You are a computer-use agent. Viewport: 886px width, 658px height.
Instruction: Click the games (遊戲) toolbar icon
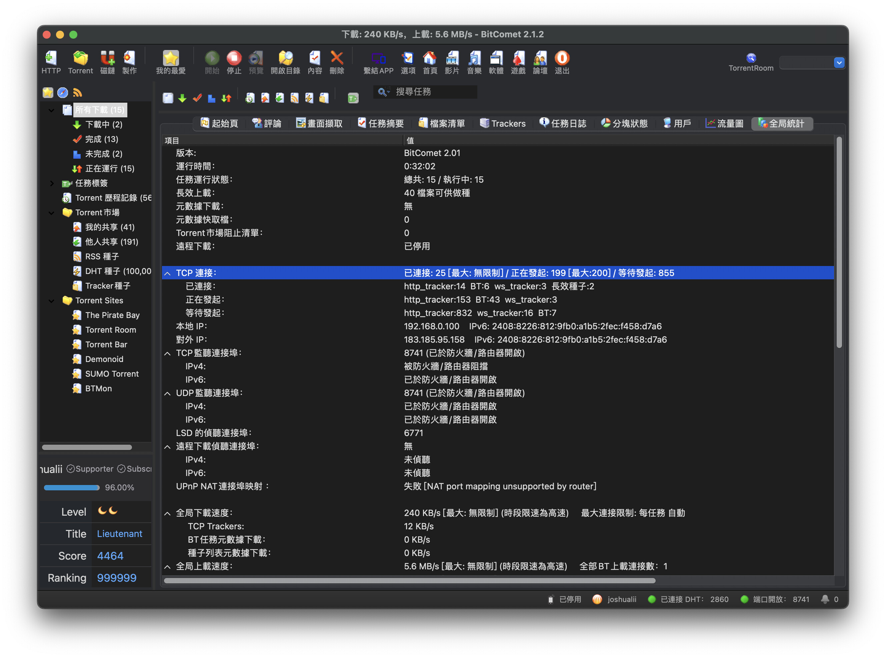[518, 62]
